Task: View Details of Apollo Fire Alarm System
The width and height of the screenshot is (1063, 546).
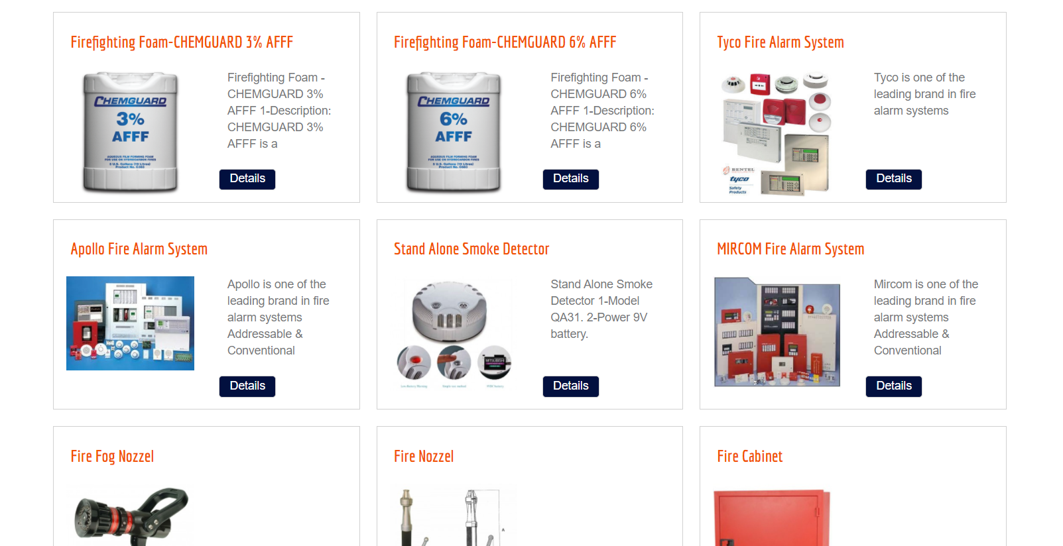Action: point(247,386)
